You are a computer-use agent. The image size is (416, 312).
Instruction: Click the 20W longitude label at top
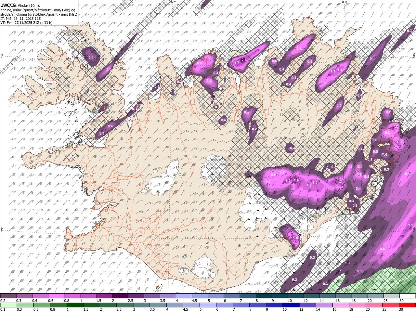(173, 2)
